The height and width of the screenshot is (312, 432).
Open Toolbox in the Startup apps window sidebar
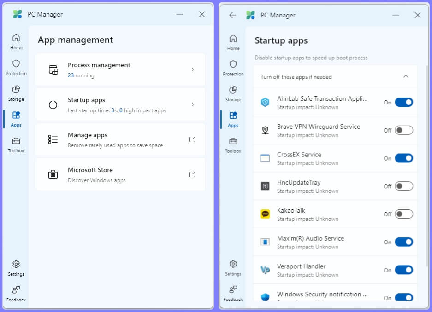click(233, 145)
